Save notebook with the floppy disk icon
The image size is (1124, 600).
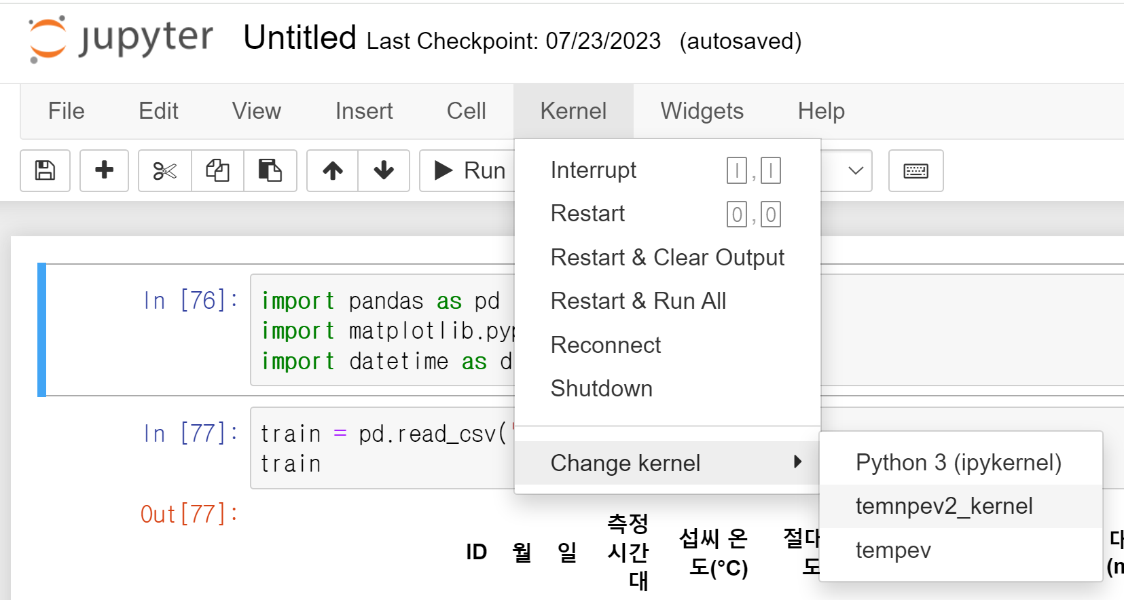(45, 170)
